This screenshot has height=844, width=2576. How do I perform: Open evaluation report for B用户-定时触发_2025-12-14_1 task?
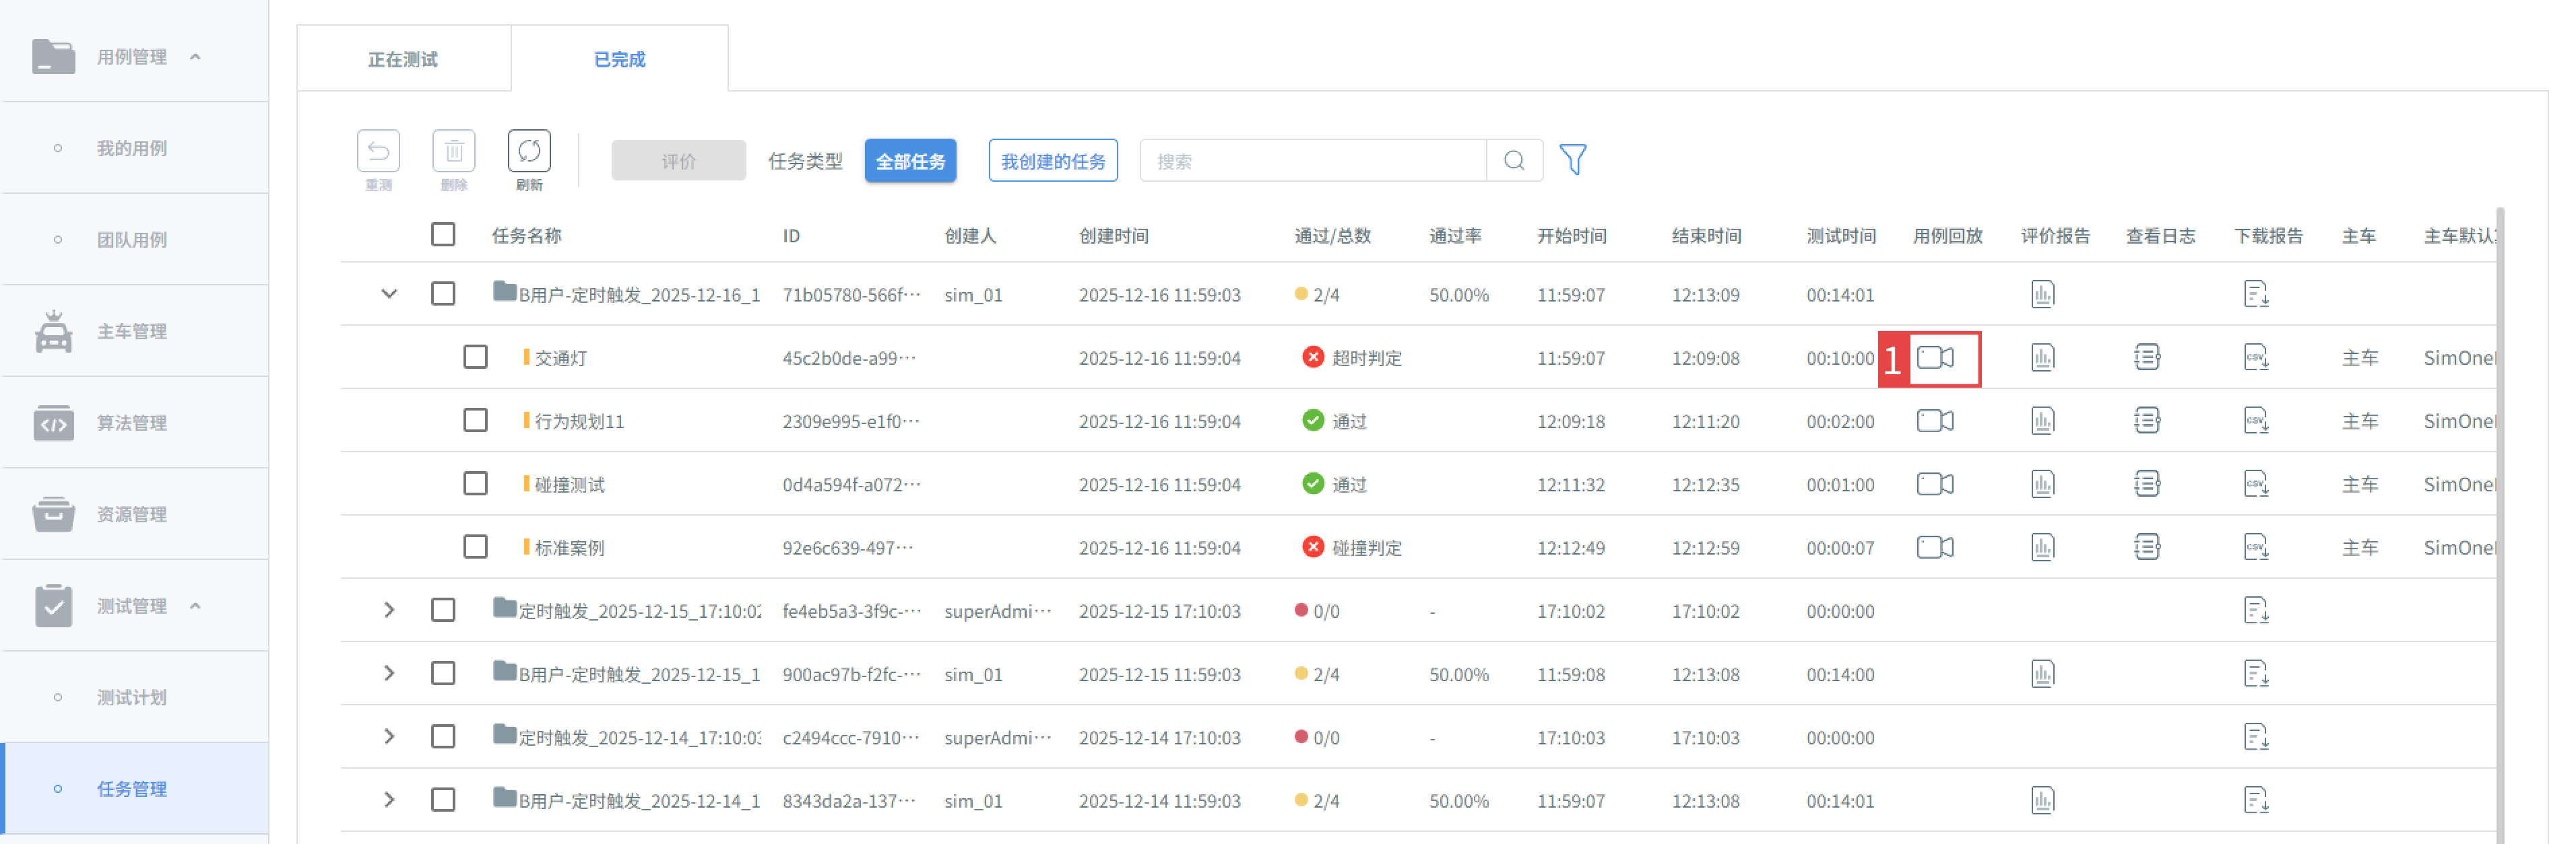point(2043,800)
